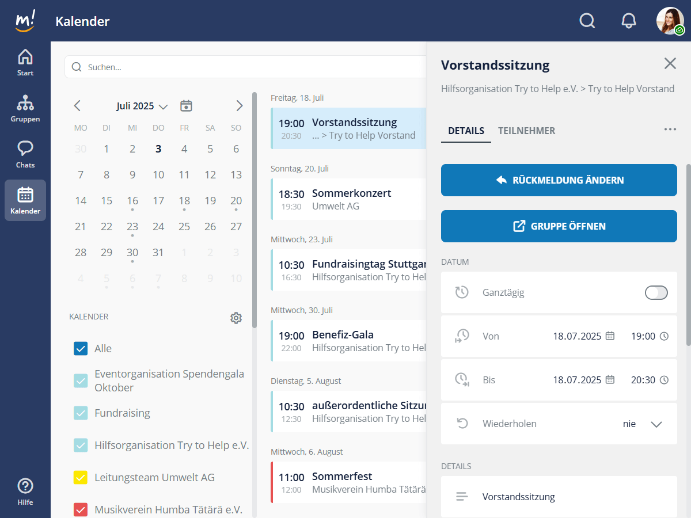This screenshot has height=518, width=691.
Task: Open the three-dot overflow menu
Action: click(x=670, y=129)
